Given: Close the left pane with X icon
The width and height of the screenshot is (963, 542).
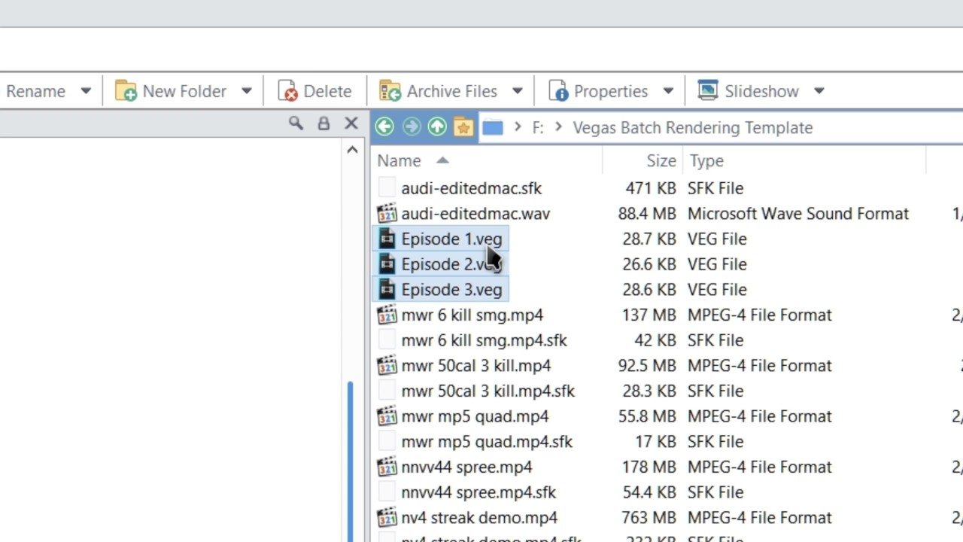Looking at the screenshot, I should tap(351, 124).
